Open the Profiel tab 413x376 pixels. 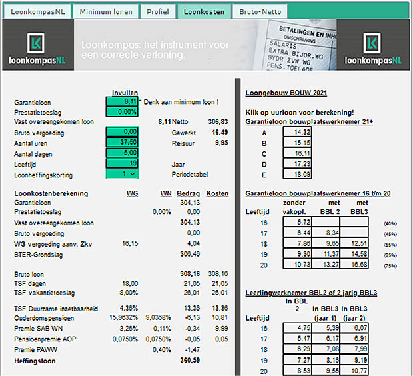coord(158,12)
